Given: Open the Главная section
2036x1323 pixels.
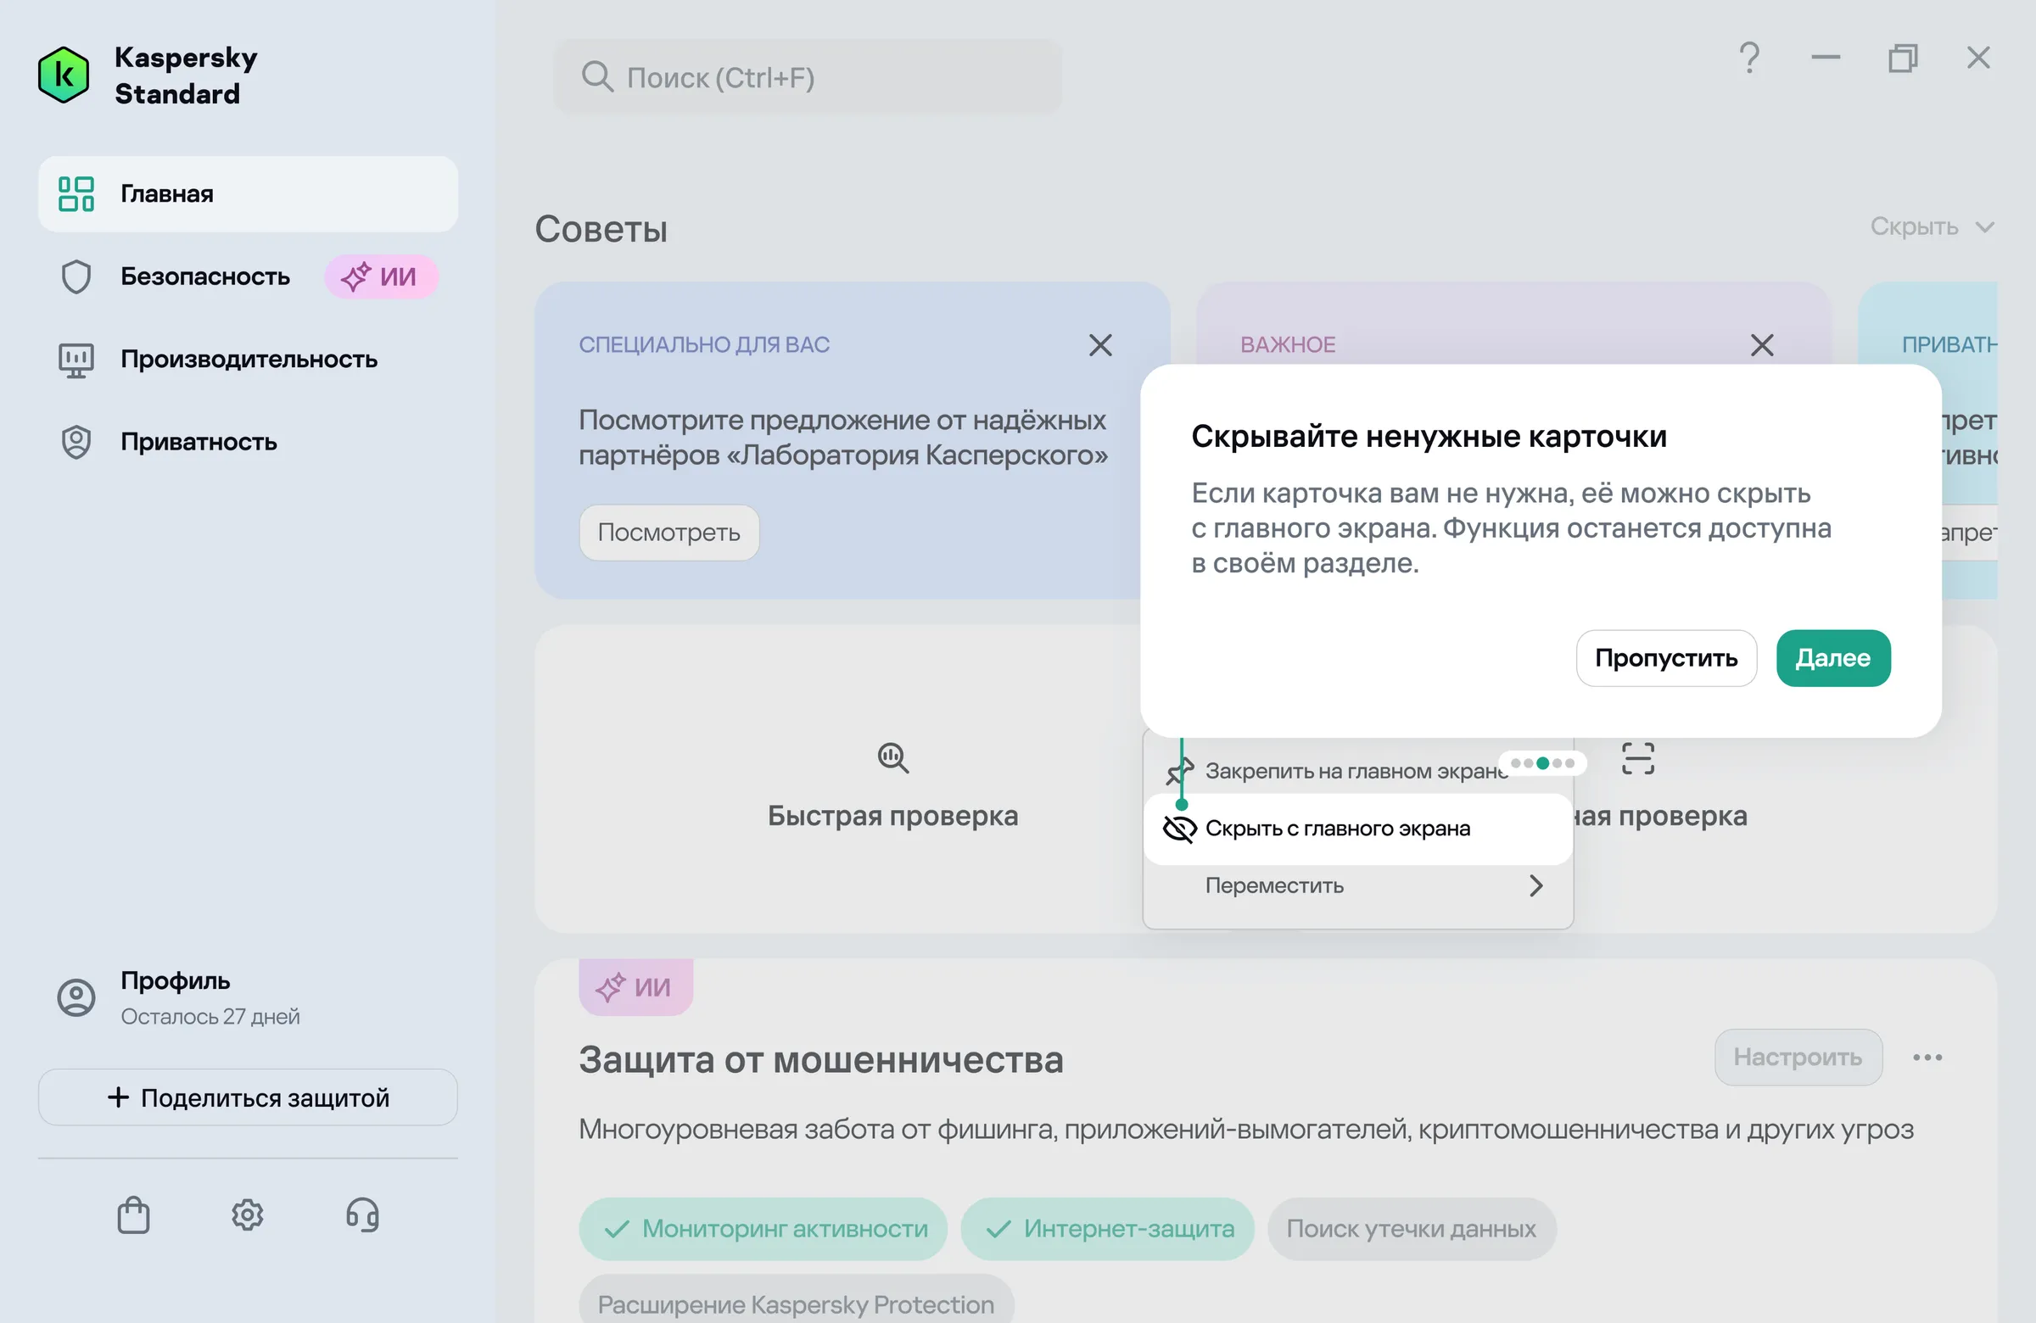Looking at the screenshot, I should point(247,194).
